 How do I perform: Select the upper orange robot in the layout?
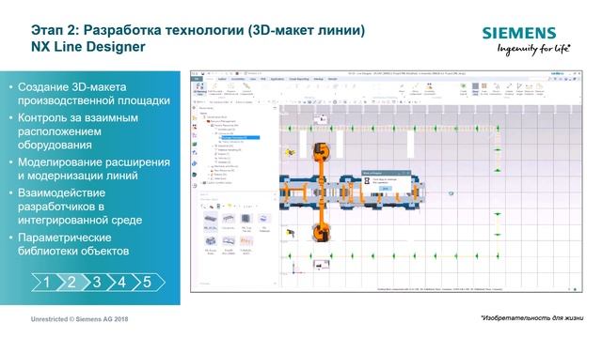click(x=322, y=151)
